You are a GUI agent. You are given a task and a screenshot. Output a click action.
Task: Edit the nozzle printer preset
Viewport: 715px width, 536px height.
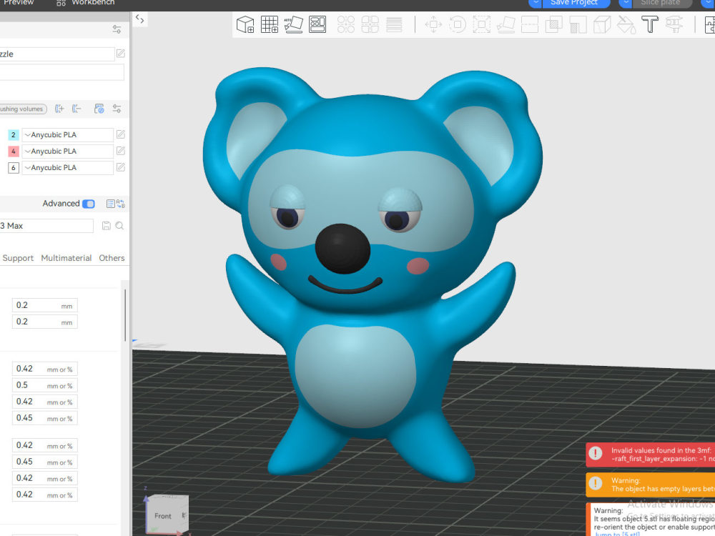(x=121, y=54)
